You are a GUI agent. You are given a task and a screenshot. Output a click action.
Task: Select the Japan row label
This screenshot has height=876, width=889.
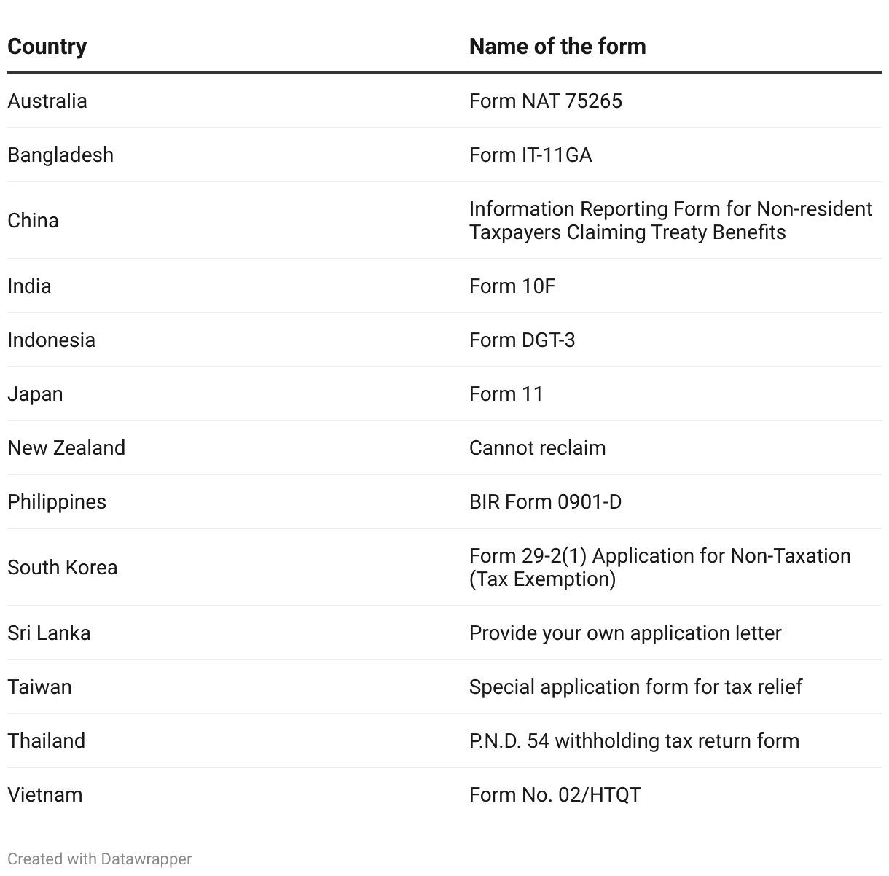35,394
